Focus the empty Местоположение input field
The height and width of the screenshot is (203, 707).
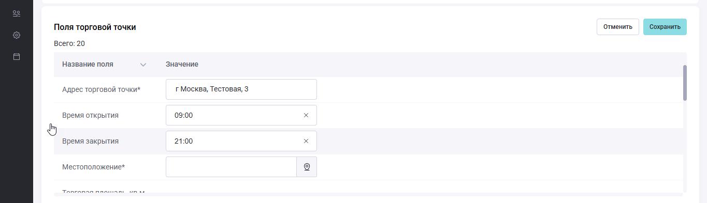pos(231,167)
